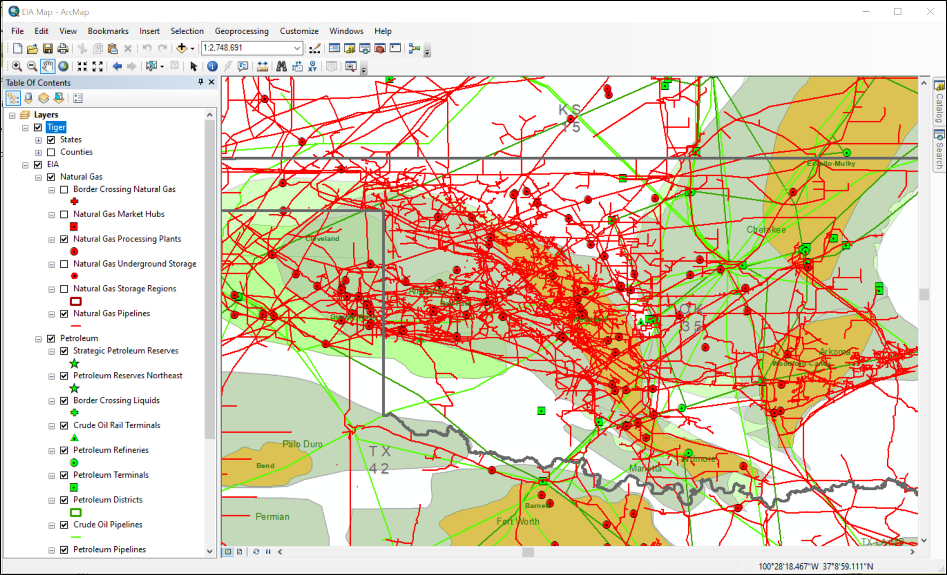The height and width of the screenshot is (575, 947).
Task: Open the Catalog window icon in toolbar
Action: click(x=350, y=48)
